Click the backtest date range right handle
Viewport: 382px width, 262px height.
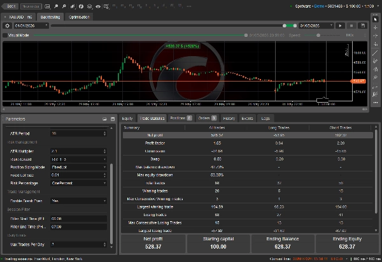coord(295,25)
